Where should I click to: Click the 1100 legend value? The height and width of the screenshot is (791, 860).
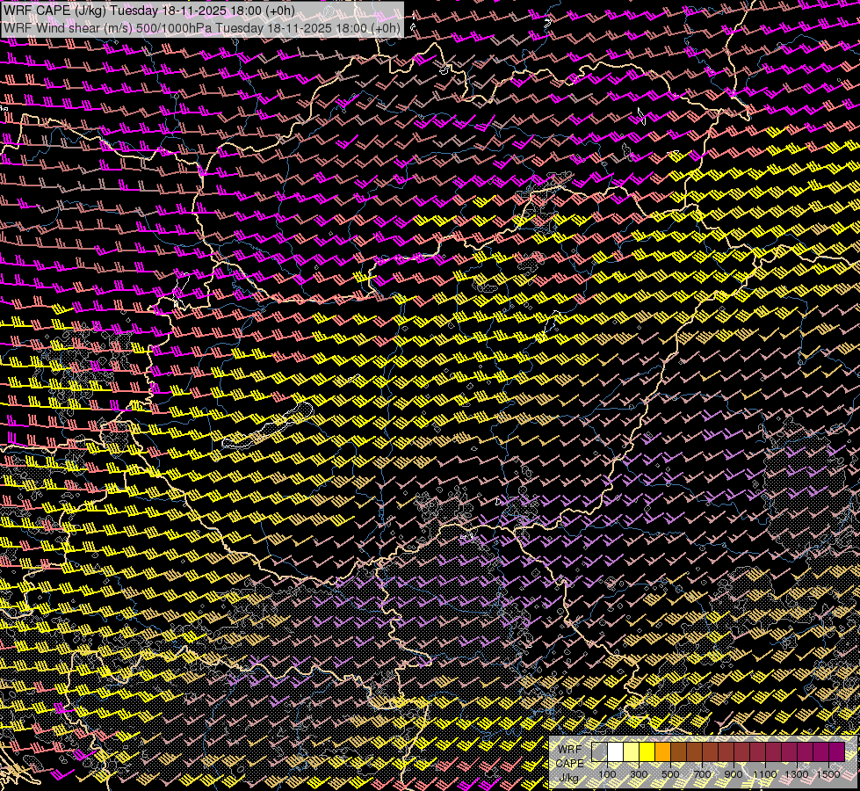[x=764, y=774]
